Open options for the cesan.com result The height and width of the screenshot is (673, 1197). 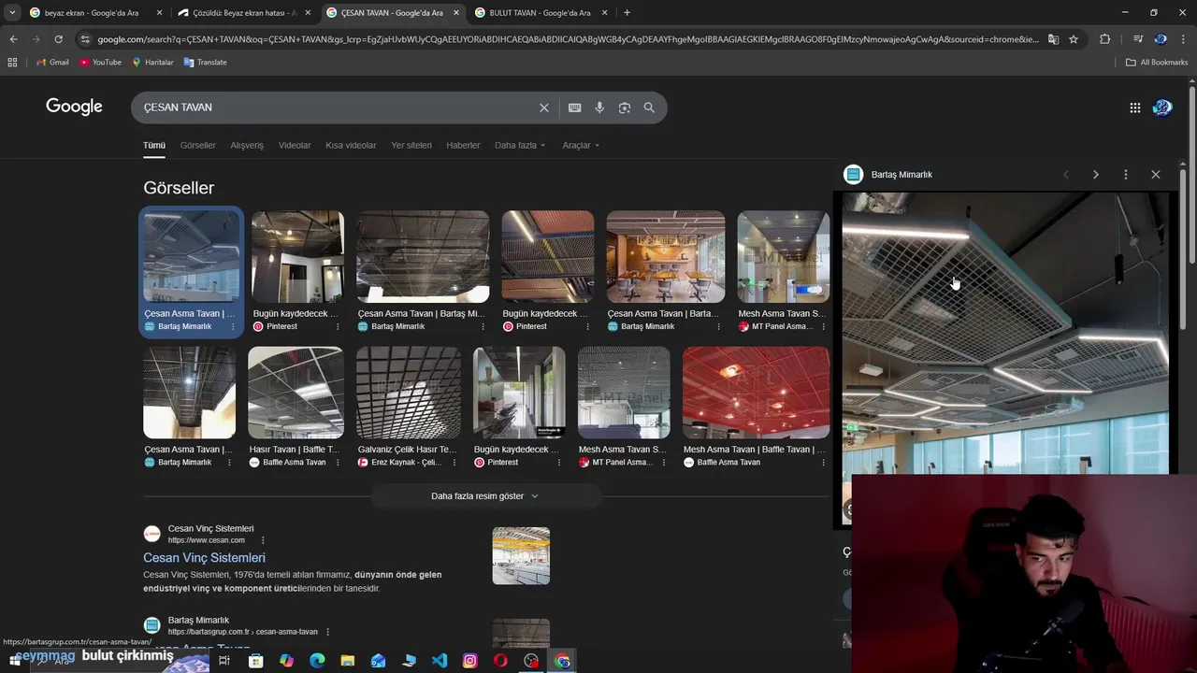point(263,540)
